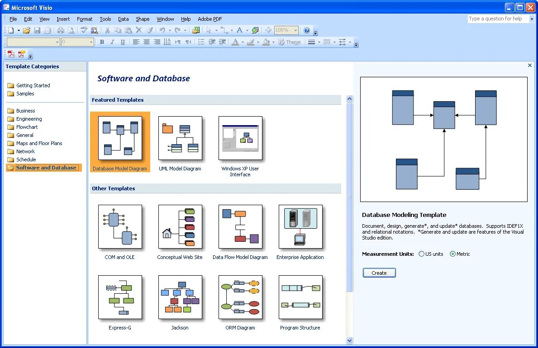
Task: Select the Metric radio button
Action: click(x=452, y=254)
